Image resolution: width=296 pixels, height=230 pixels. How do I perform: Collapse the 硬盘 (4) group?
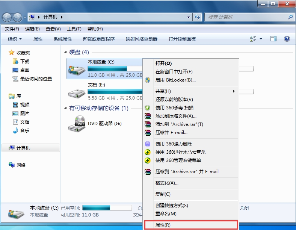click(66, 52)
